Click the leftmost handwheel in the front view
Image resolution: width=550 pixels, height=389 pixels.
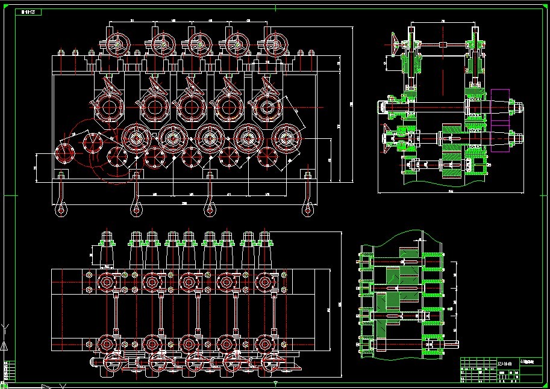click(x=119, y=43)
